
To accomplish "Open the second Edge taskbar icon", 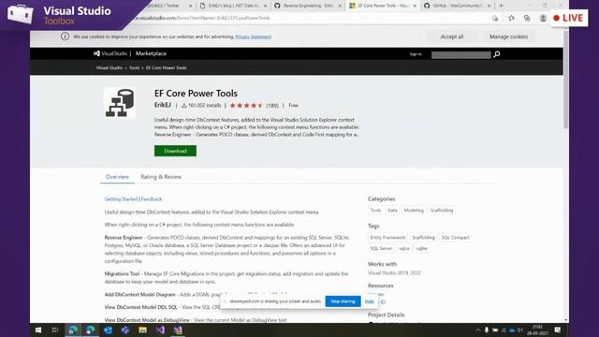I will 91,330.
